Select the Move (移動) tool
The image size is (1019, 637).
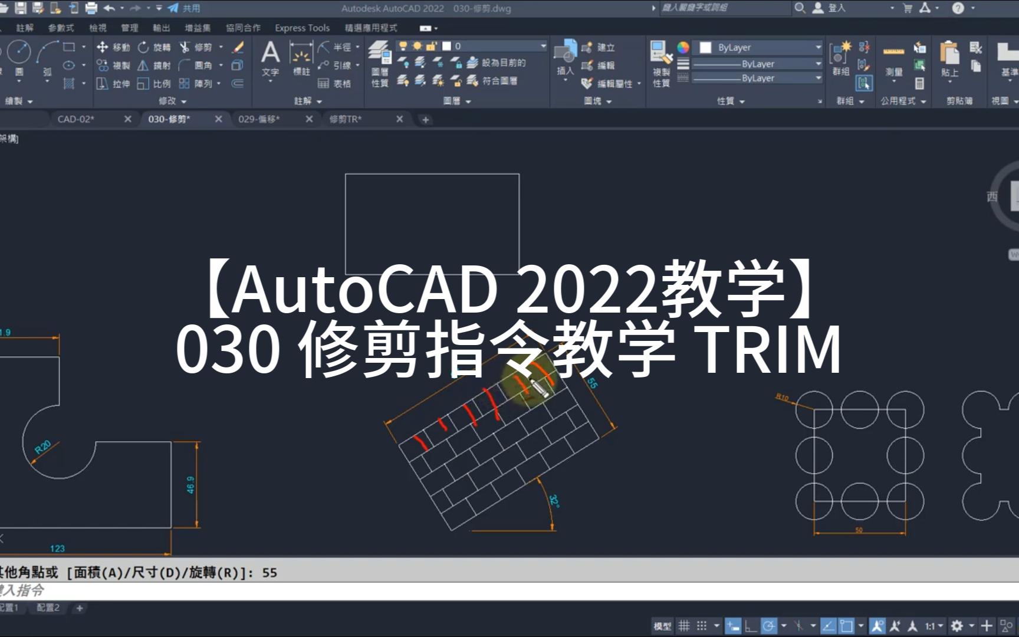[x=113, y=47]
